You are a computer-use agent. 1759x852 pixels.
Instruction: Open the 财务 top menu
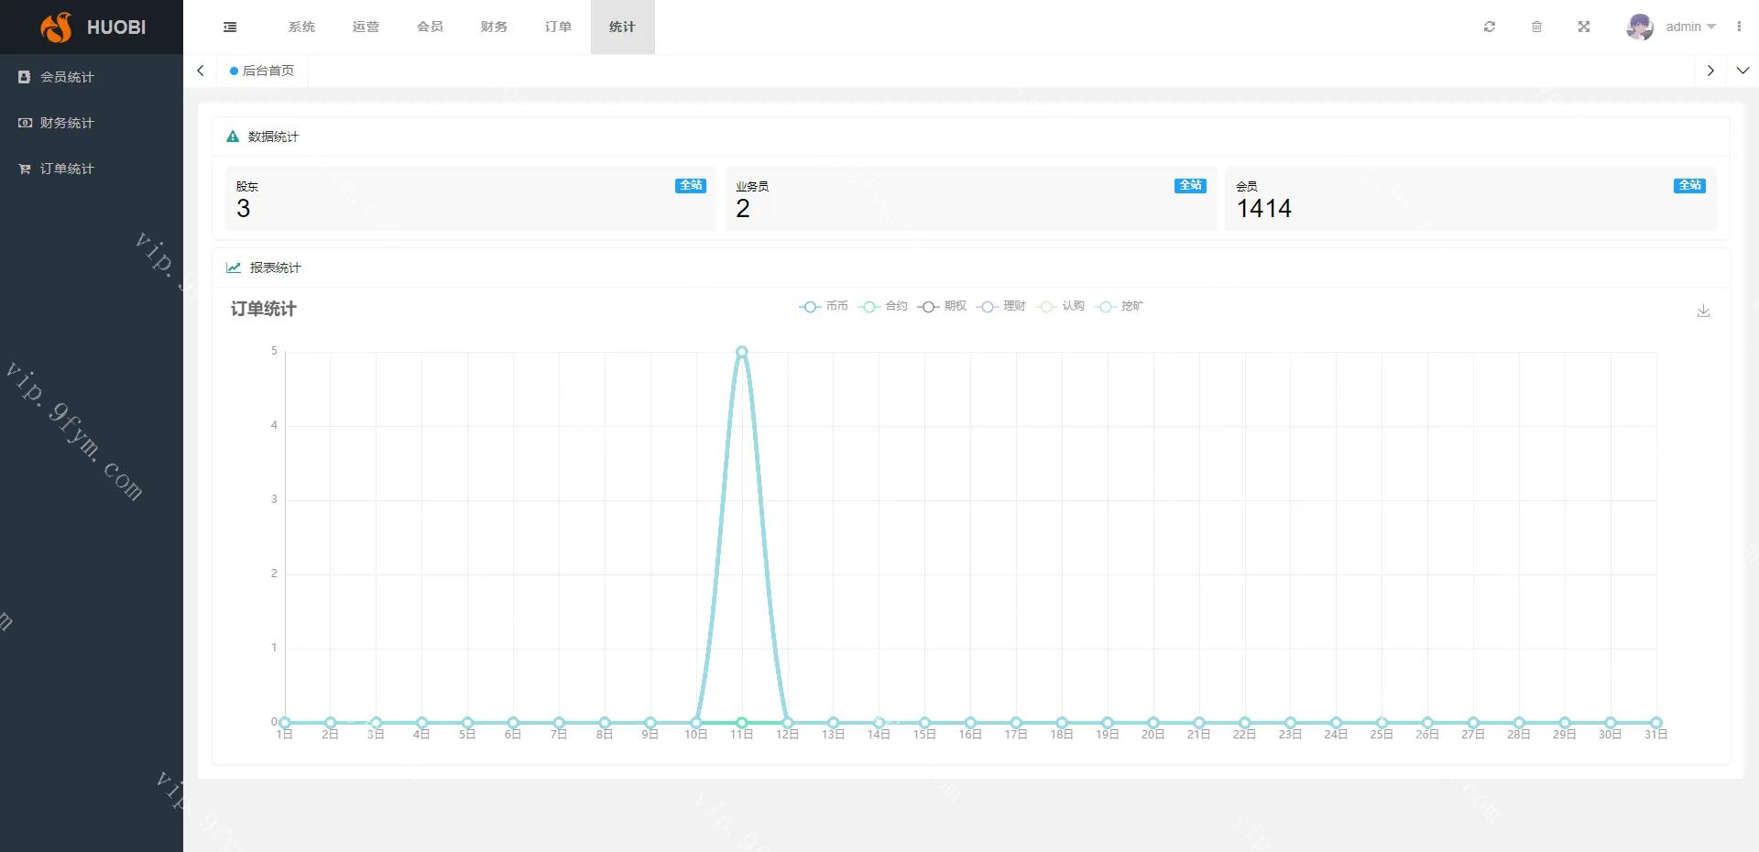click(494, 27)
